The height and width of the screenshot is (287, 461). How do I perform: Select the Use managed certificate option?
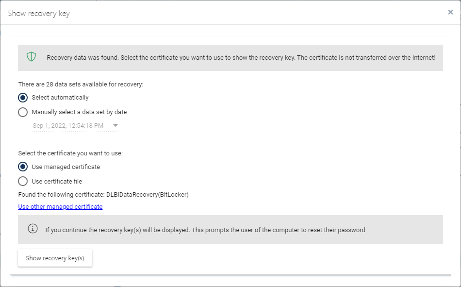(23, 167)
